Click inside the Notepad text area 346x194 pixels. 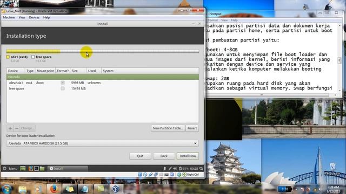[x=271, y=57]
